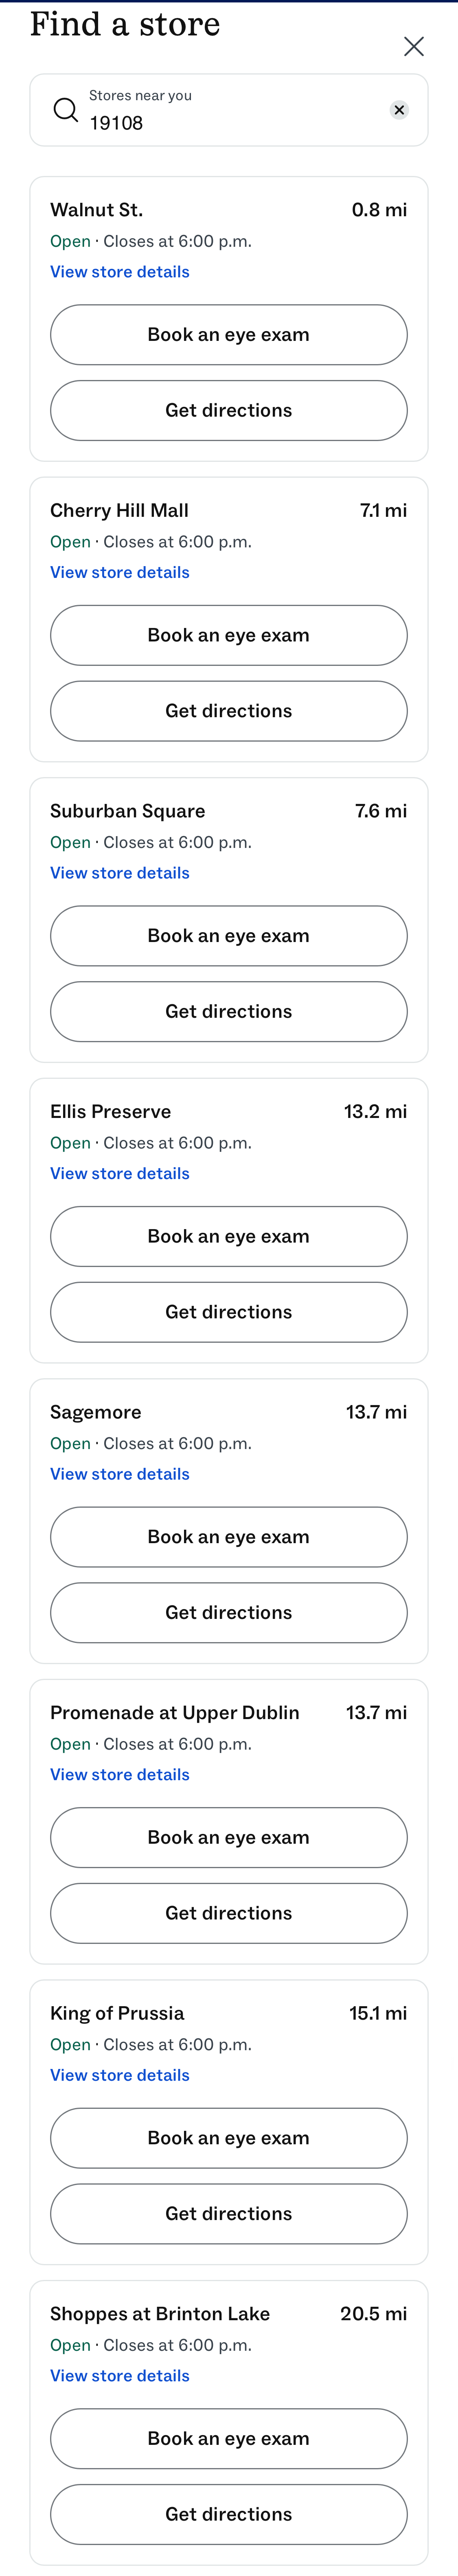View store details for Walnut St.
This screenshot has width=458, height=2576.
[119, 271]
